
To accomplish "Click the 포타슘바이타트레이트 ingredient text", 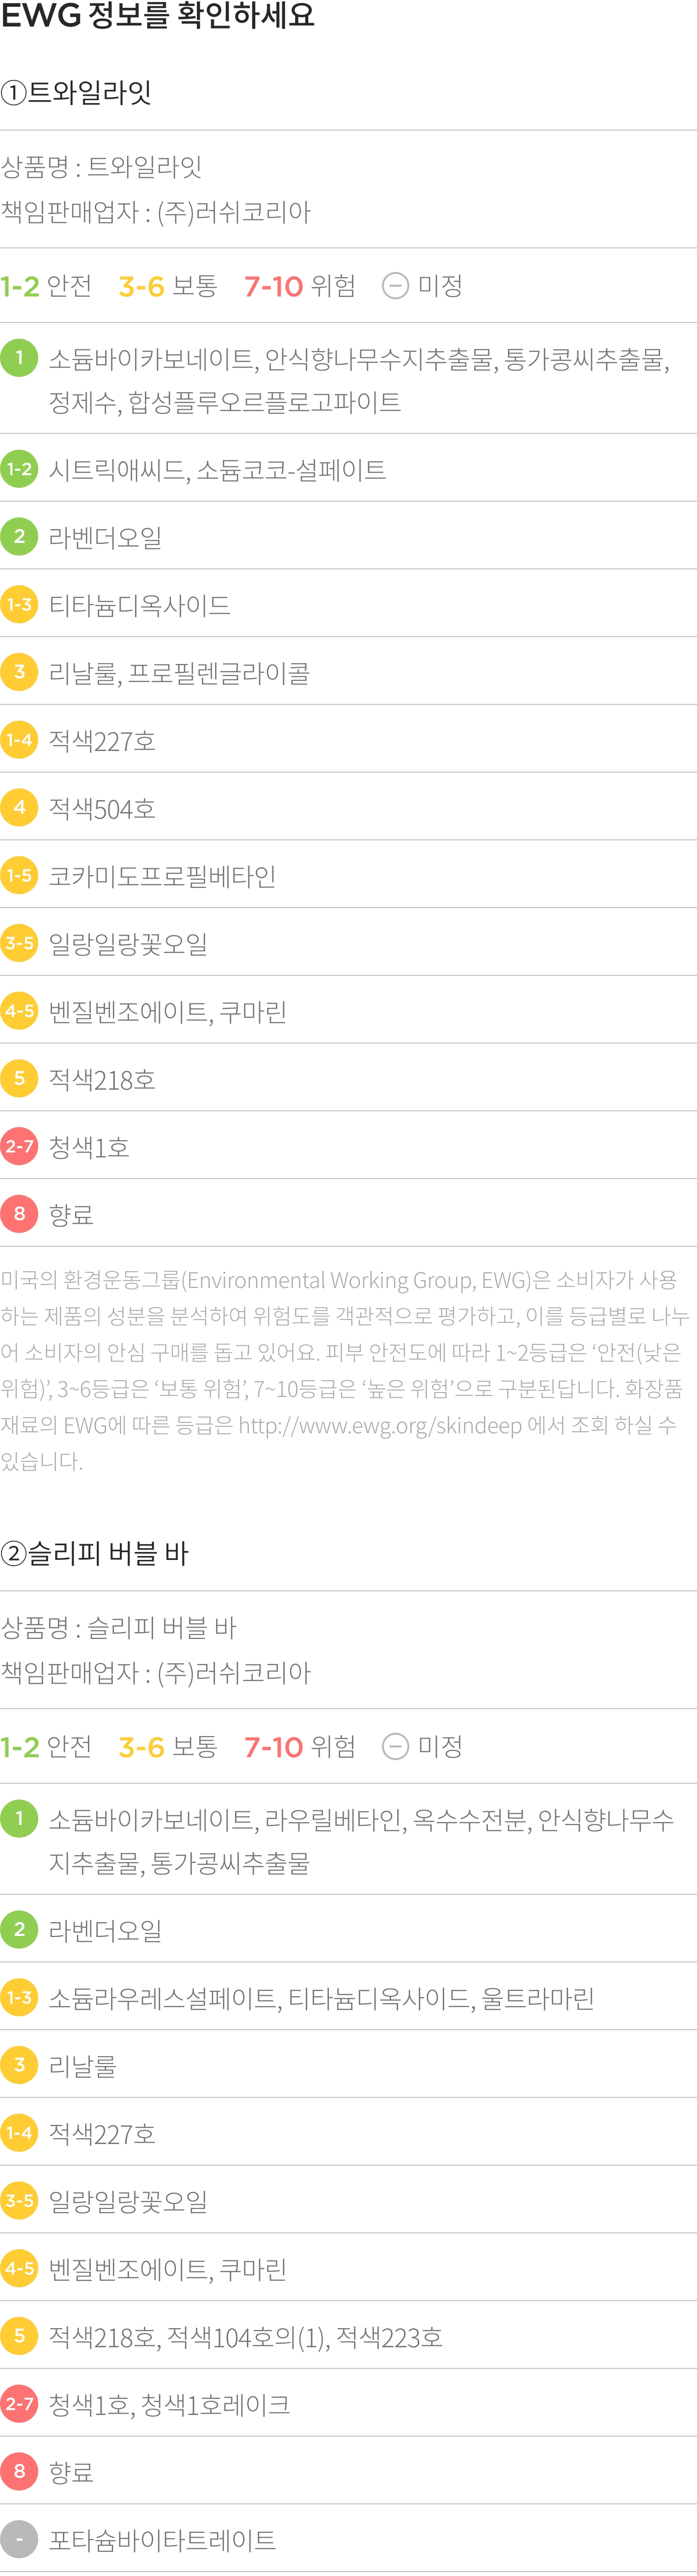I will tap(162, 2540).
